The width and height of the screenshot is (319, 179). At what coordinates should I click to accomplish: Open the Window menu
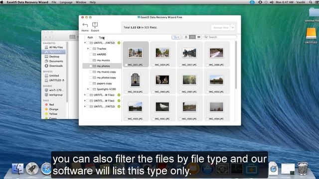coord(81,2)
